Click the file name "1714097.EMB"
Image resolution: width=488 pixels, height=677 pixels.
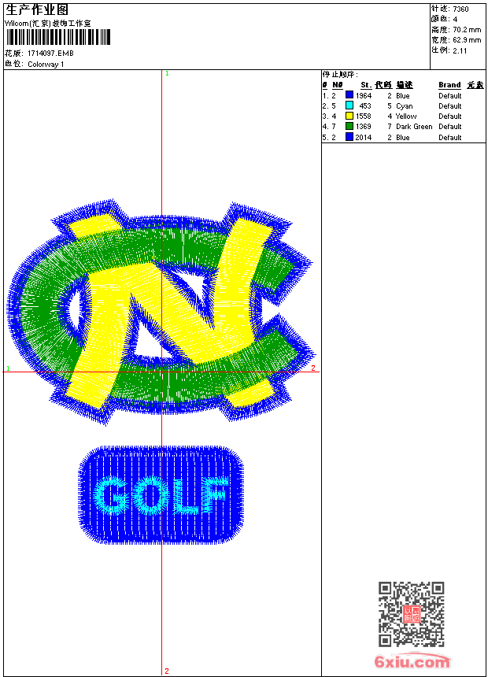click(x=50, y=53)
